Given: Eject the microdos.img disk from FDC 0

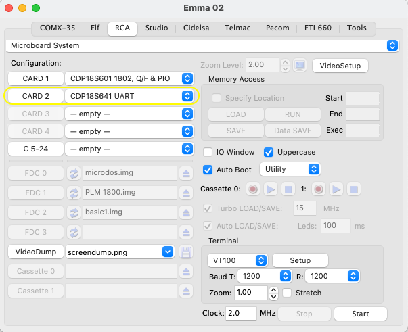Looking at the screenshot, I should pyautogui.click(x=186, y=173).
